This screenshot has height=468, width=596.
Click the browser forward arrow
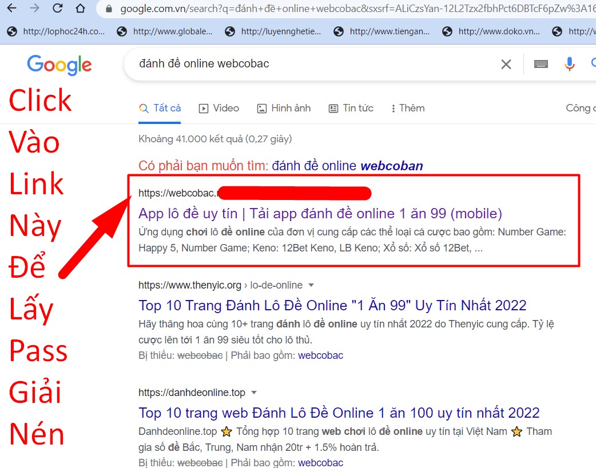34,8
